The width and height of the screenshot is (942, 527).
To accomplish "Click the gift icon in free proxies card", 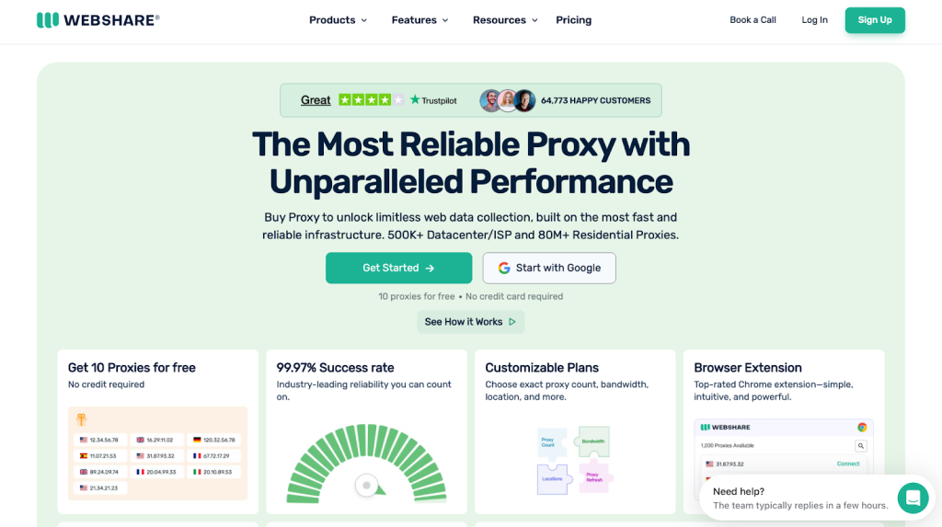I will coord(81,419).
